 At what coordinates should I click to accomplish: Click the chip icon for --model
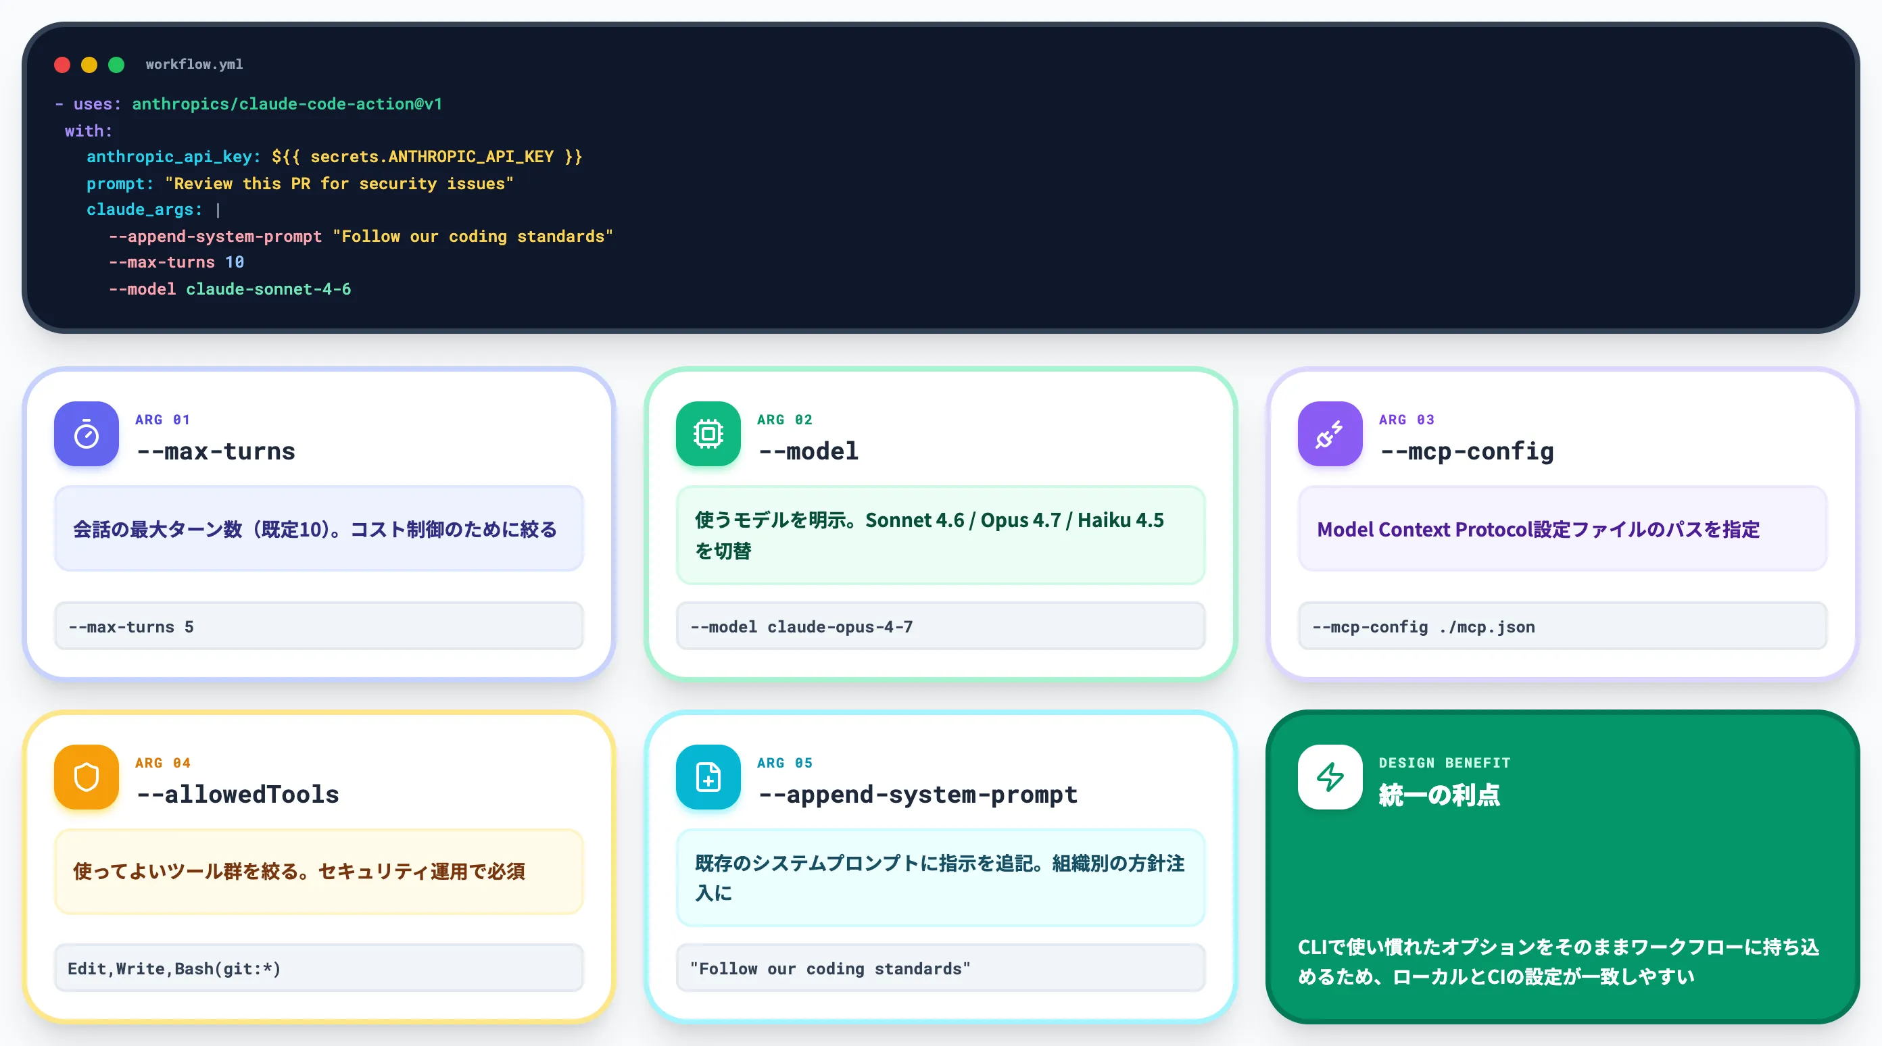coord(708,434)
